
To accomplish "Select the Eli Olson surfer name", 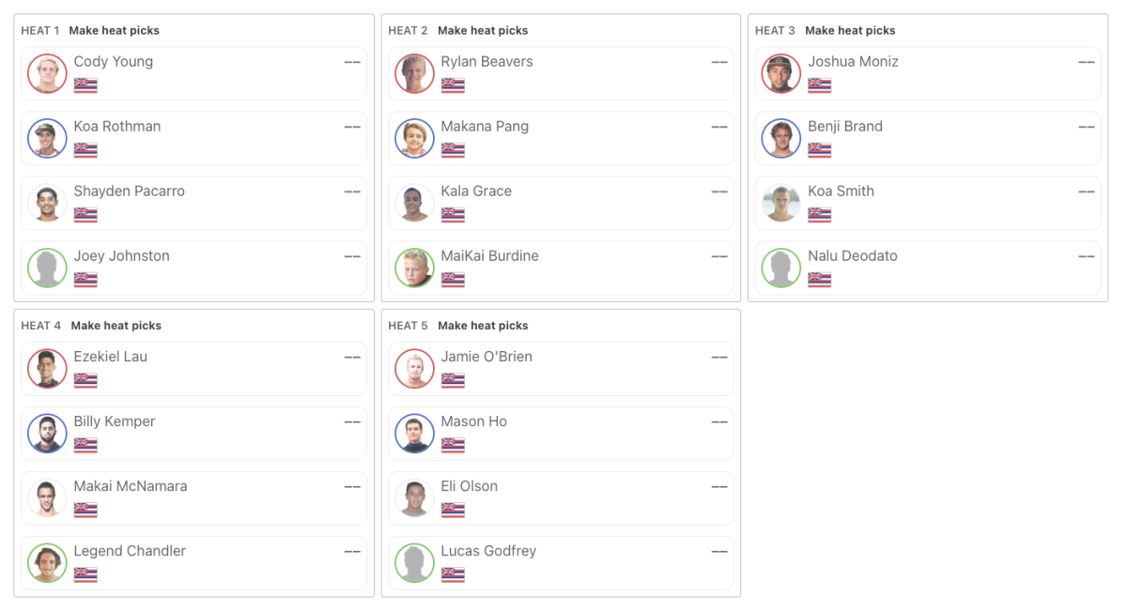I will tap(470, 486).
